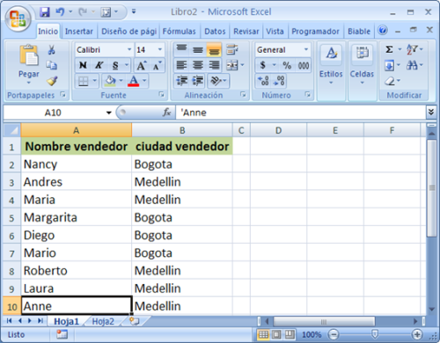Click the Pegar paste clipboard icon
The height and width of the screenshot is (343, 440).
pos(28,55)
